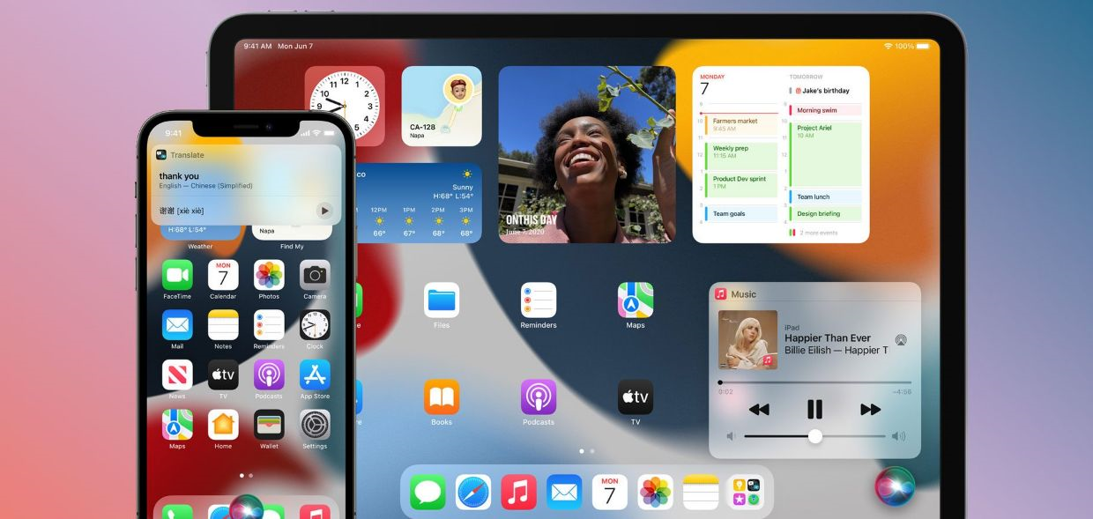Open Calendar in the iPad dock

[610, 492]
